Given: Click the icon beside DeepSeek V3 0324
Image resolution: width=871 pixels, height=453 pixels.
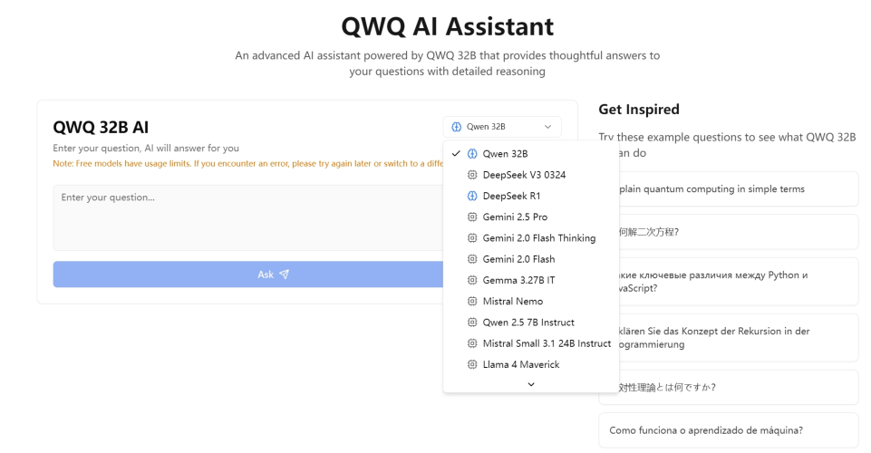Looking at the screenshot, I should coord(471,175).
